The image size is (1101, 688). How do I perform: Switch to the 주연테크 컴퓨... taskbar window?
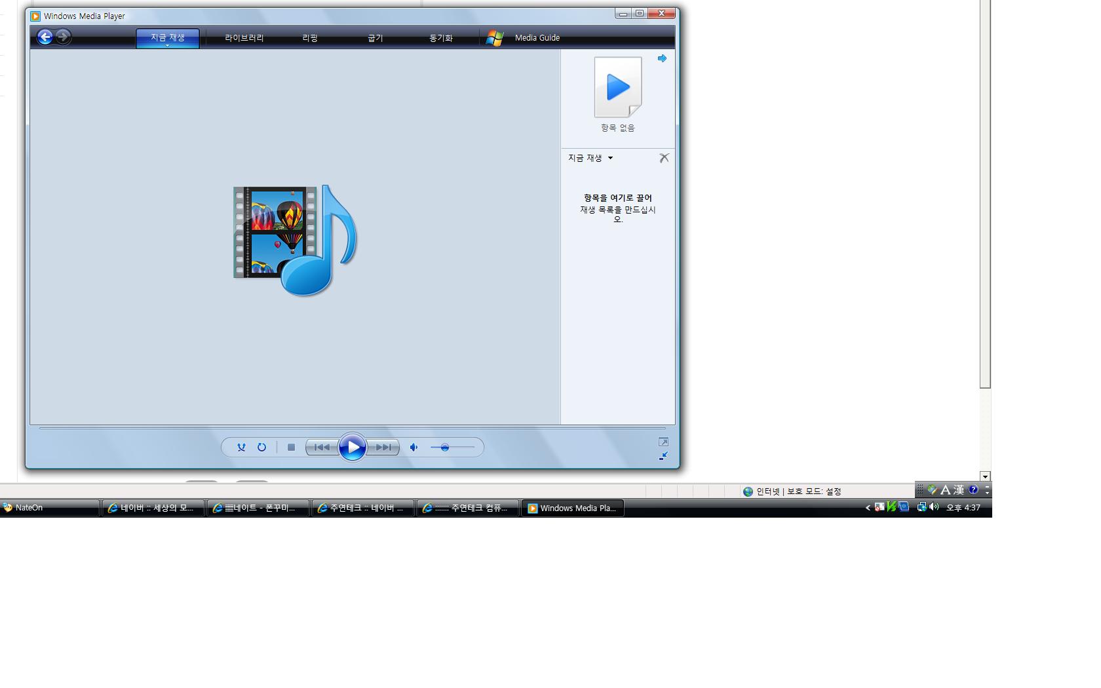468,508
